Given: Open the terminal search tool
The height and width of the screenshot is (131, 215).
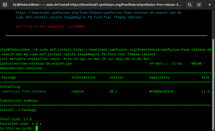Looking at the screenshot, I should click(190, 5).
